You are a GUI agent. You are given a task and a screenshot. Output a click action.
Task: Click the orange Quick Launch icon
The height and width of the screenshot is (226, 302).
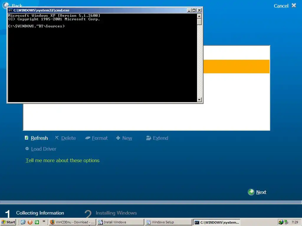[30, 222]
